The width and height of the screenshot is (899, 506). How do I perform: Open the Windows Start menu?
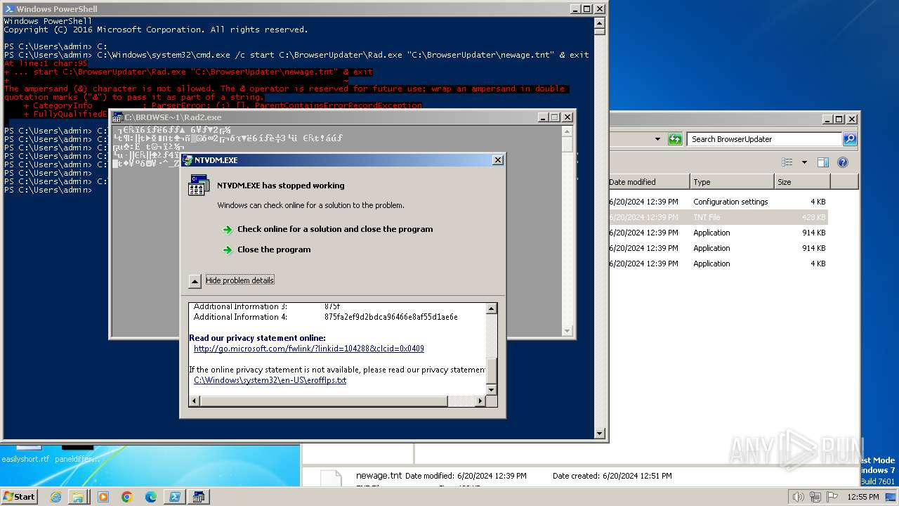pyautogui.click(x=19, y=496)
